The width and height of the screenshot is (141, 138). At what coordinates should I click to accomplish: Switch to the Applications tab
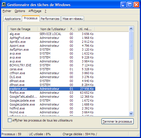coord(13,19)
